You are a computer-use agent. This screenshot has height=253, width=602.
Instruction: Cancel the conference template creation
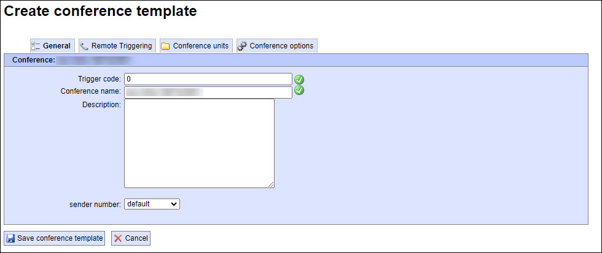[131, 238]
